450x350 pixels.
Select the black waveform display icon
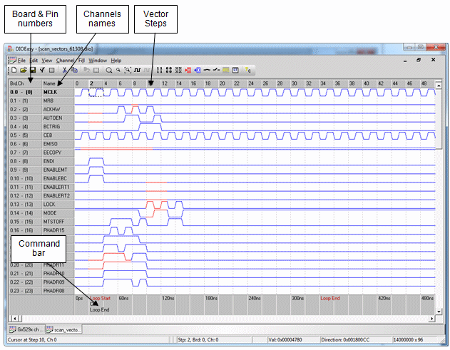[x=138, y=70]
